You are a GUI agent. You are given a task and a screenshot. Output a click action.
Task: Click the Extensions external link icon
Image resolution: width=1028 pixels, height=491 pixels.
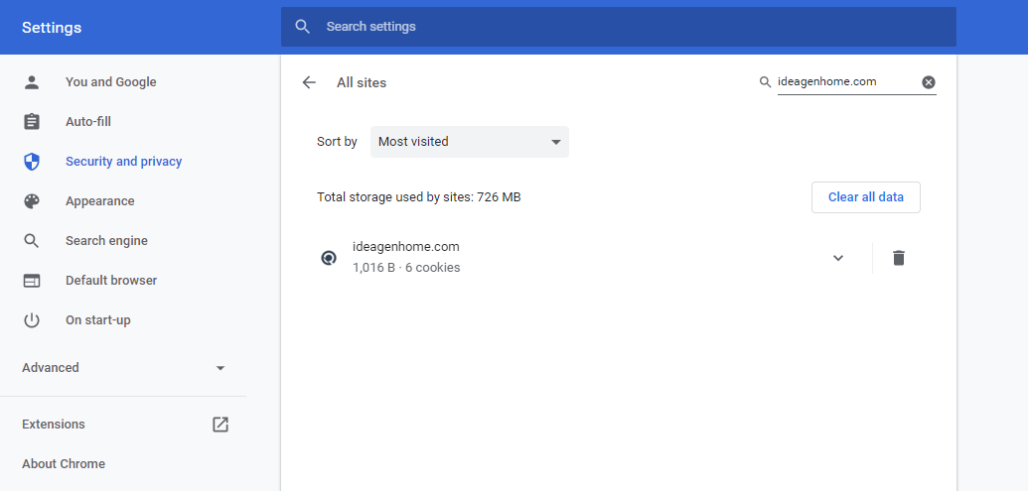point(220,425)
